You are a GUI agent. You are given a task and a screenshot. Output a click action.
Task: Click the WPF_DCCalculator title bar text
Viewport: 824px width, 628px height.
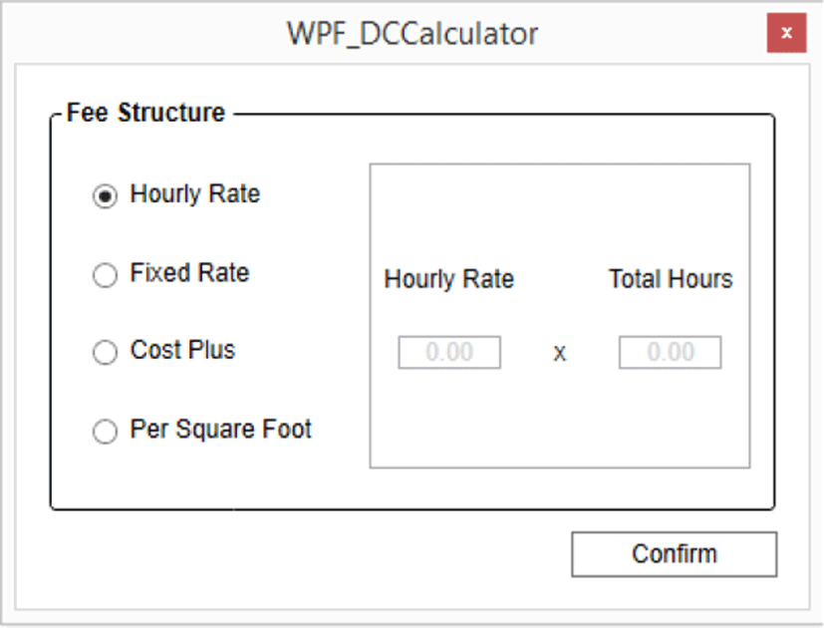412,34
